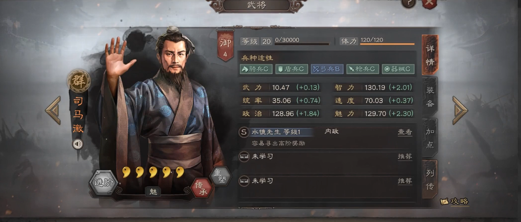
Task: Select the 弓兵B archer aptitude badge
Action: pos(327,69)
